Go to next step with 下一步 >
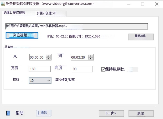163x119 pixels. tap(111, 113)
